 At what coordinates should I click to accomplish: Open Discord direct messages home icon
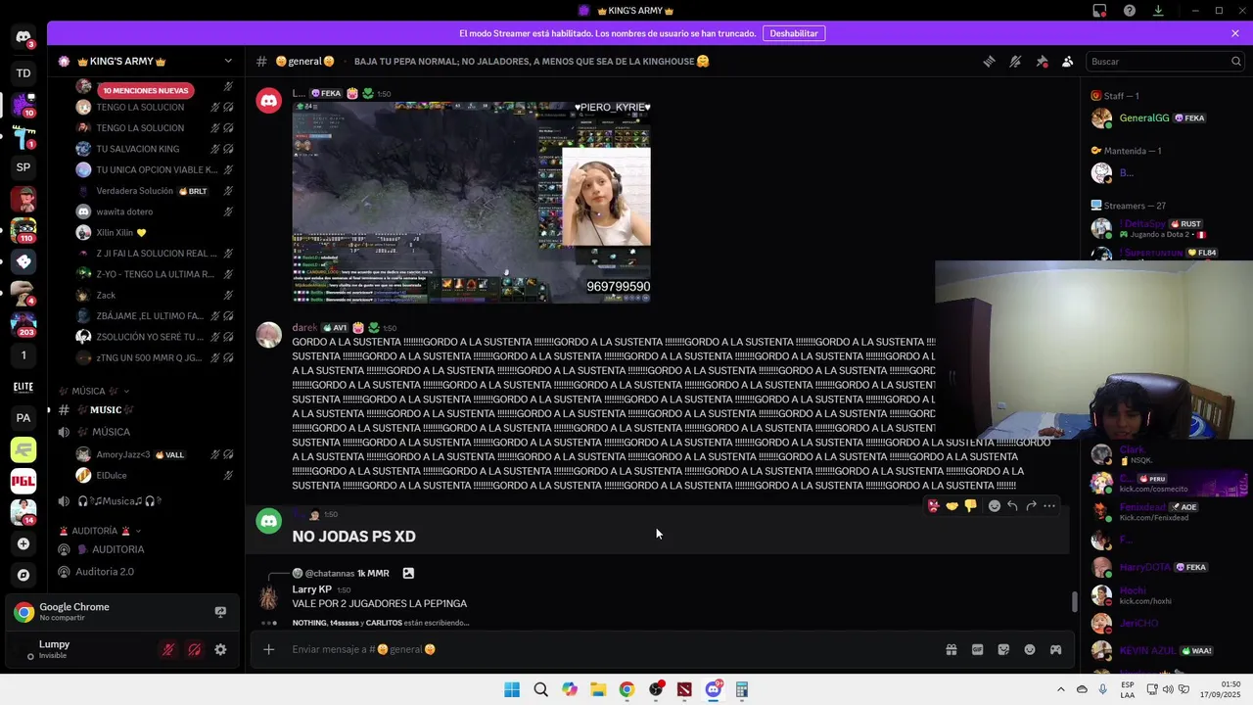23,37
